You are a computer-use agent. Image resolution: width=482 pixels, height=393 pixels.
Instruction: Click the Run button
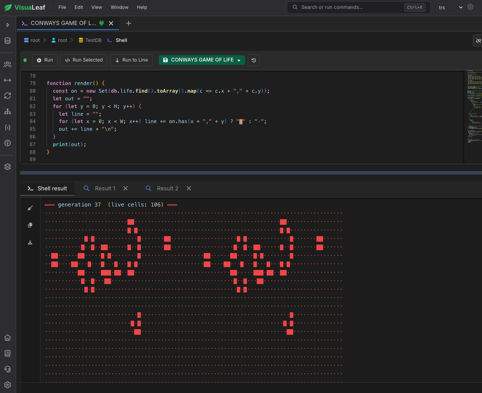point(45,60)
